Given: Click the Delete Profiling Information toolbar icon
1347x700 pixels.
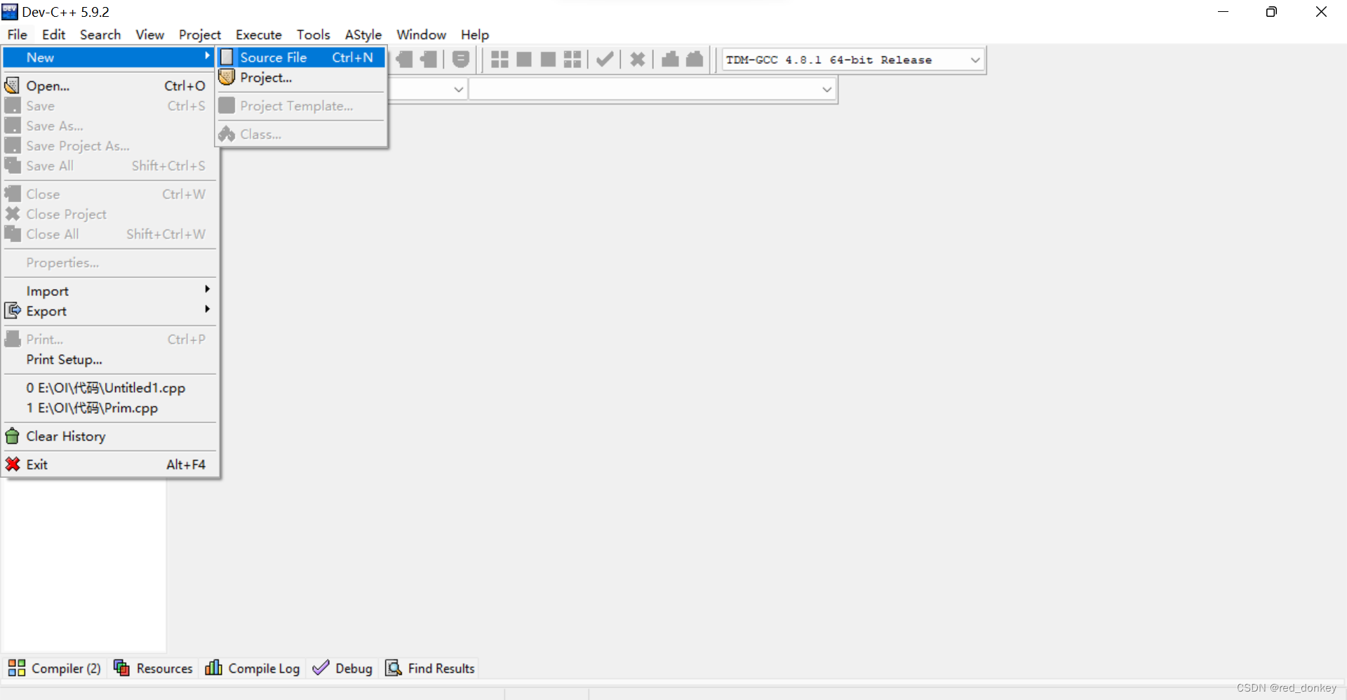Looking at the screenshot, I should pyautogui.click(x=695, y=60).
